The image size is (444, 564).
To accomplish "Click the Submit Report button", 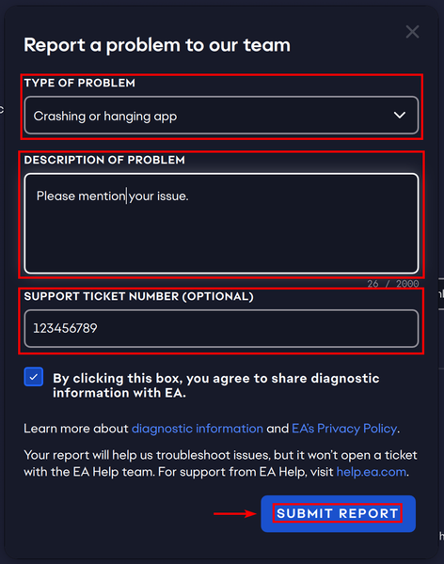I will [338, 513].
